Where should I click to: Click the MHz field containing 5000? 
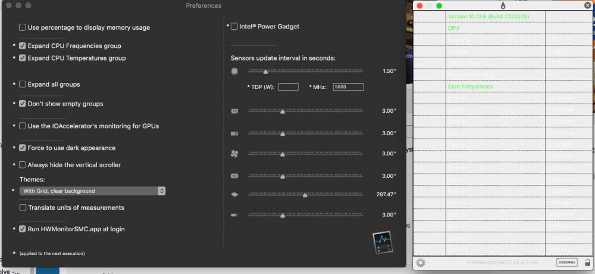348,87
